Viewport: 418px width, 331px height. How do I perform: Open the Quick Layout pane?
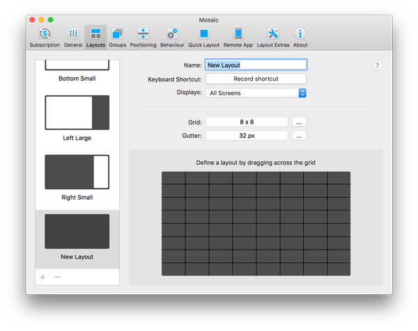pyautogui.click(x=204, y=36)
